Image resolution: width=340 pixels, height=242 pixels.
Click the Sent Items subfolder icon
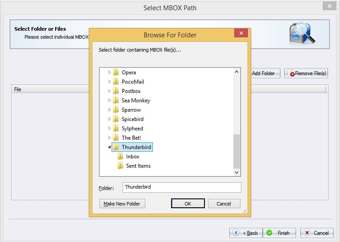point(120,165)
